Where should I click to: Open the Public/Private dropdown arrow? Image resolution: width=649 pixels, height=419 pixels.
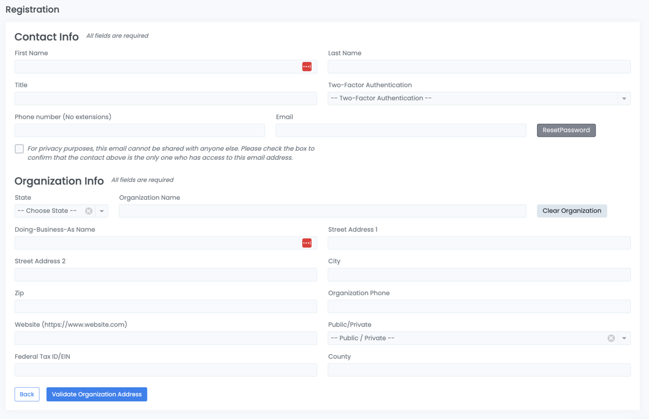624,338
